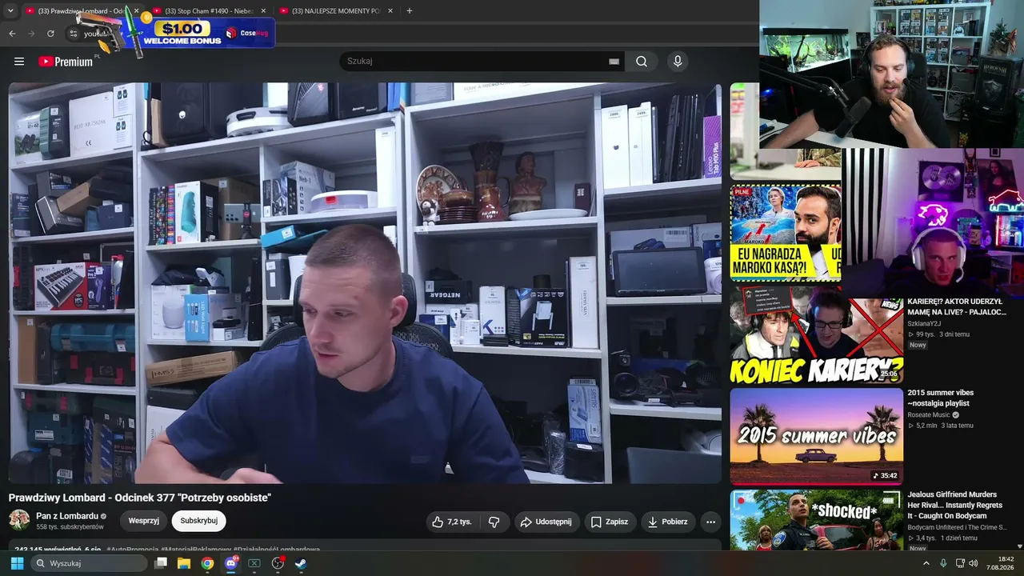Go to YouTube Premium home logo
This screenshot has width=1024, height=576.
pyautogui.click(x=66, y=62)
